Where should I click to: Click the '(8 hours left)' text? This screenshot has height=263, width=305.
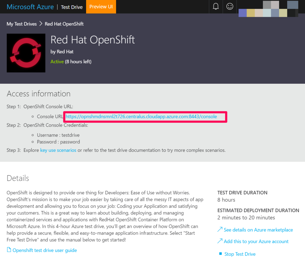78,62
